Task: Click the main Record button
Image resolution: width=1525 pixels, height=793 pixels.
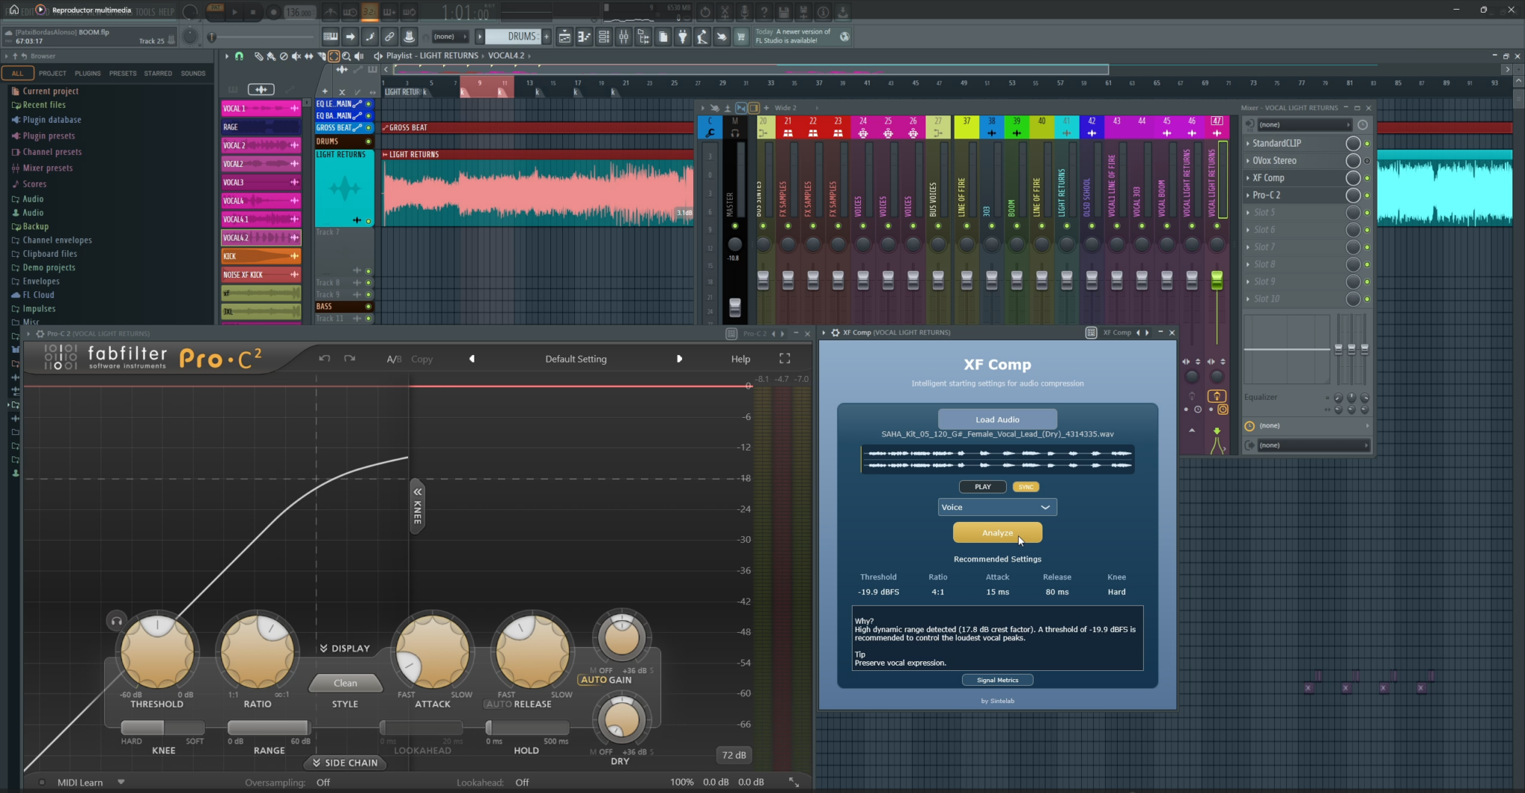Action: point(274,12)
